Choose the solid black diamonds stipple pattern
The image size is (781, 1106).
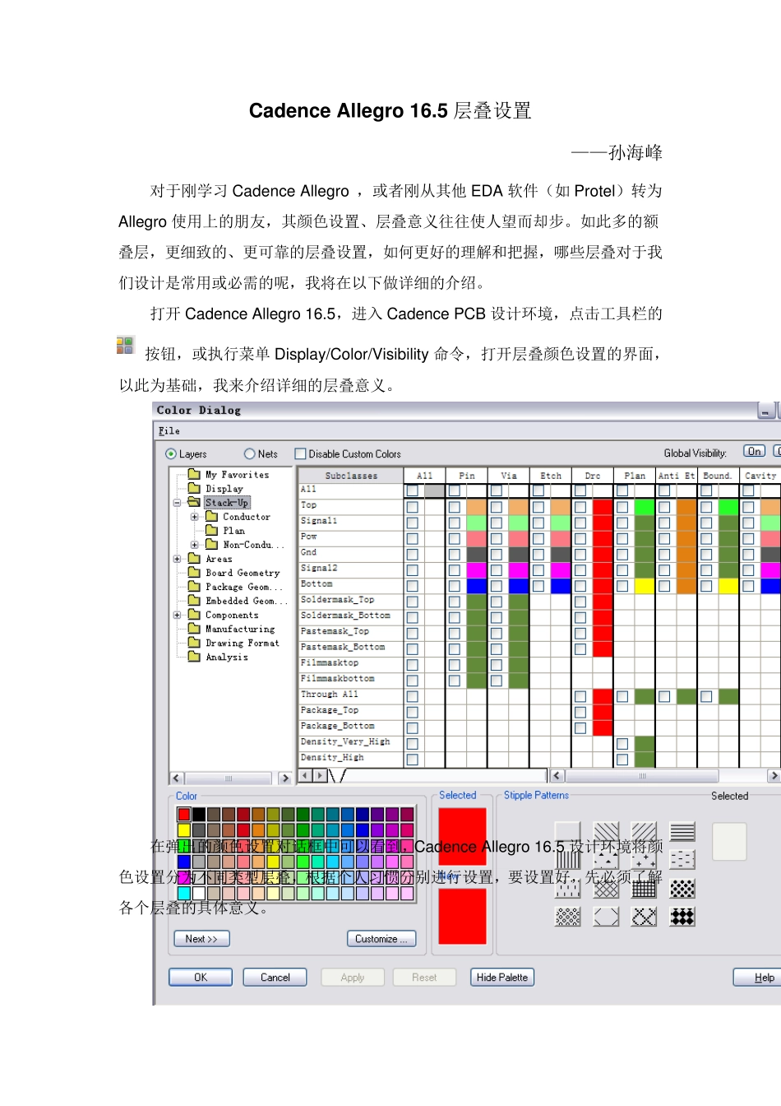(682, 916)
